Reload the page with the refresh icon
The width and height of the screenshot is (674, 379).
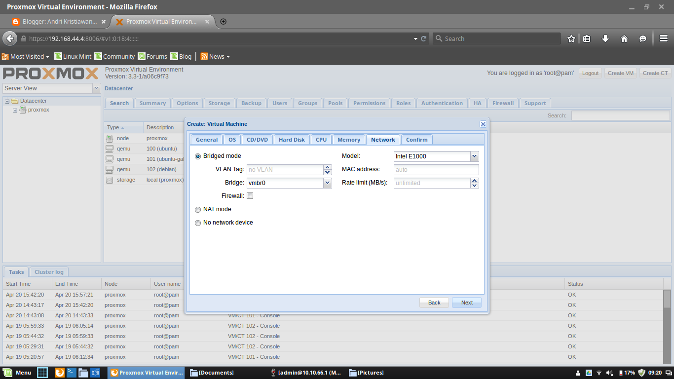click(x=423, y=38)
